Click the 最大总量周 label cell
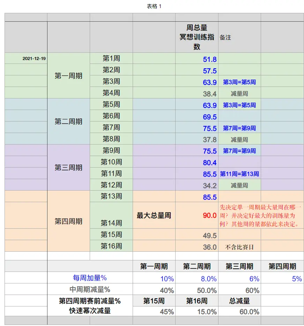This screenshot has width=304, height=326. click(154, 215)
